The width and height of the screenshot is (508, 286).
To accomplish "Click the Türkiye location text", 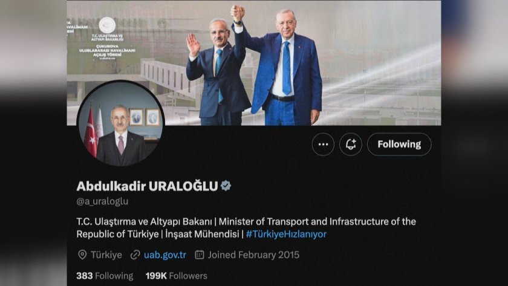I will (x=106, y=255).
